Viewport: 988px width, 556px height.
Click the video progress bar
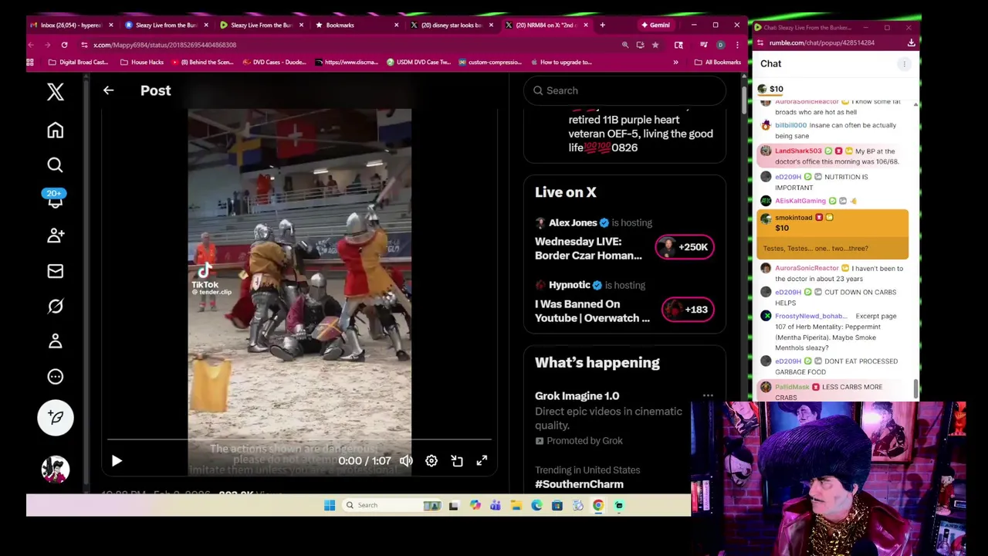(x=299, y=441)
